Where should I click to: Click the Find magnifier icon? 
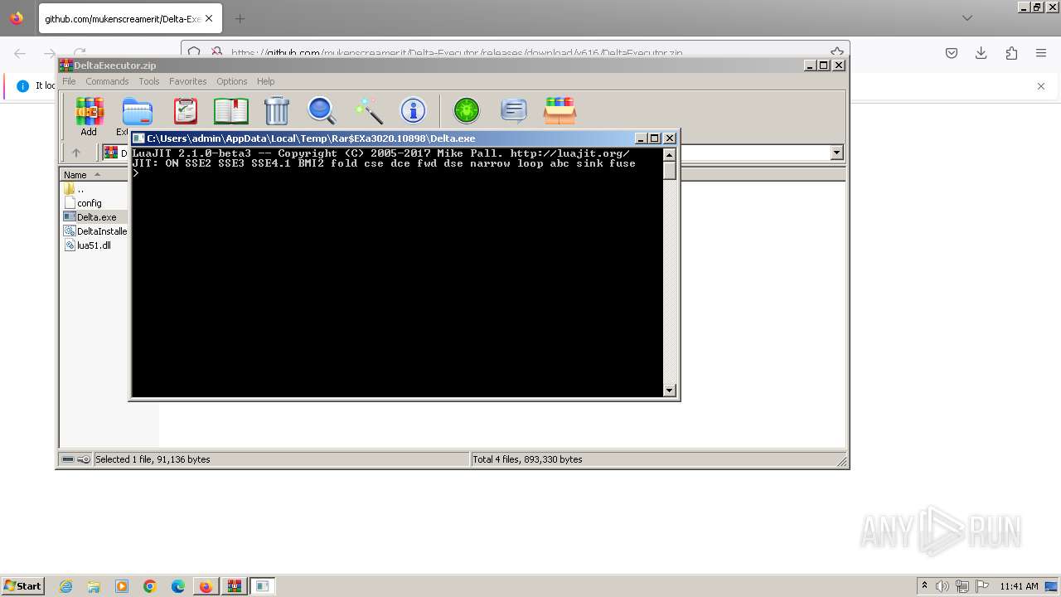[x=322, y=111]
